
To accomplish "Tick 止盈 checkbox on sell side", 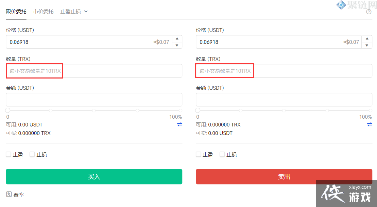I will pos(199,154).
